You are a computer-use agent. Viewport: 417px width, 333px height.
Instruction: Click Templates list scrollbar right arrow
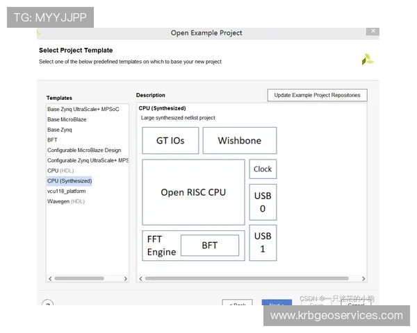126,279
